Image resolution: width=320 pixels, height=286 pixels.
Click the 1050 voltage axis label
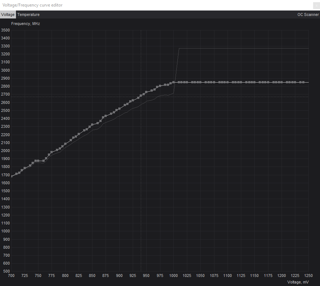[x=200, y=276]
